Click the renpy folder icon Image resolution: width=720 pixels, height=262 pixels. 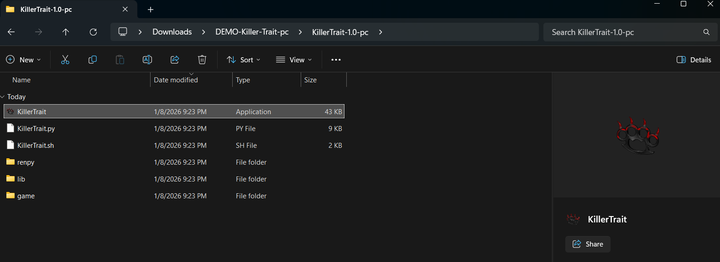[10, 162]
